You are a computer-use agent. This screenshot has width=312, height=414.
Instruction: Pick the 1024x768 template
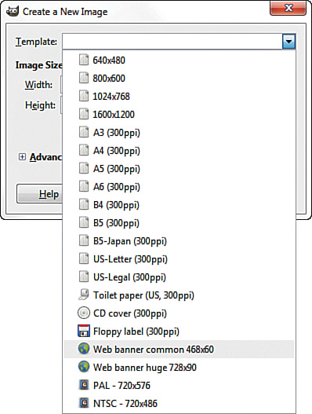[179, 97]
